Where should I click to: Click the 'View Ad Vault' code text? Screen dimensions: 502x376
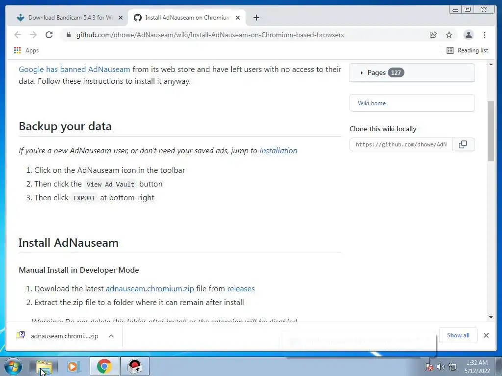pos(110,184)
